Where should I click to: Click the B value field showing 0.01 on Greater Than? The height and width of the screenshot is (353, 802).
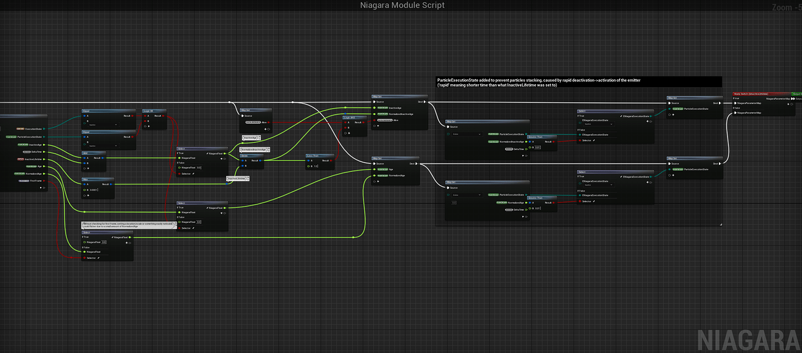point(538,147)
